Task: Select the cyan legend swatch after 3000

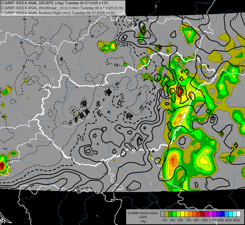Action: (231, 214)
